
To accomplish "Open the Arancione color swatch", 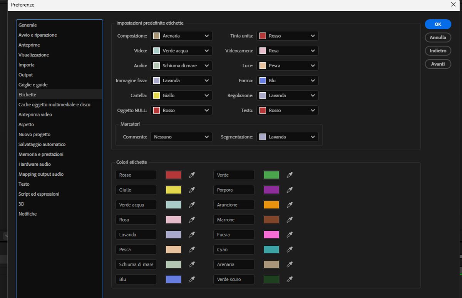I will coord(271,205).
